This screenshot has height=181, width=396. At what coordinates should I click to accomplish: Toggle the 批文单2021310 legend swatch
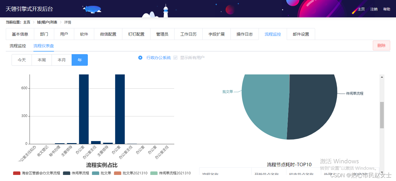point(117,173)
